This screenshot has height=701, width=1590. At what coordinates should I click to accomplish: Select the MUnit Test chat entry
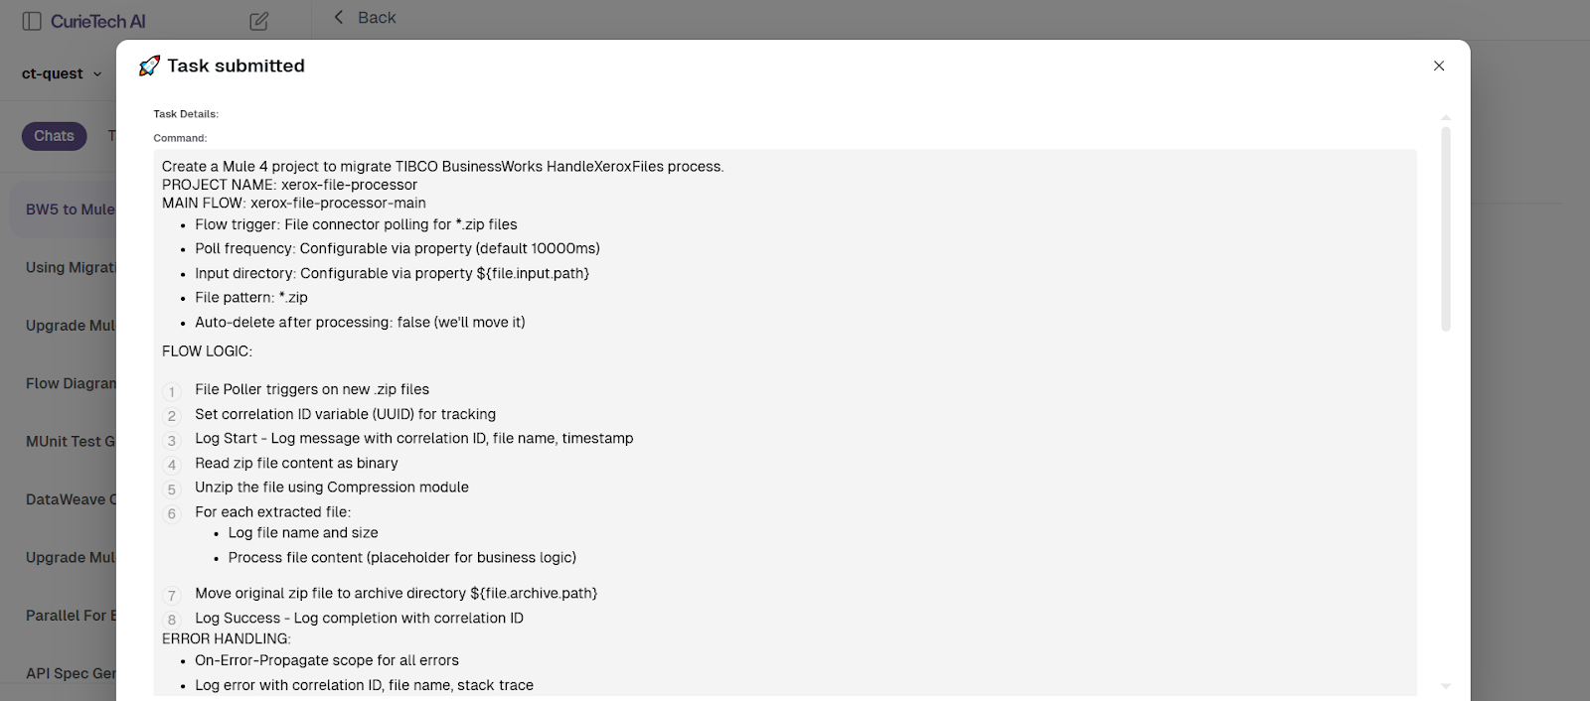pyautogui.click(x=70, y=441)
